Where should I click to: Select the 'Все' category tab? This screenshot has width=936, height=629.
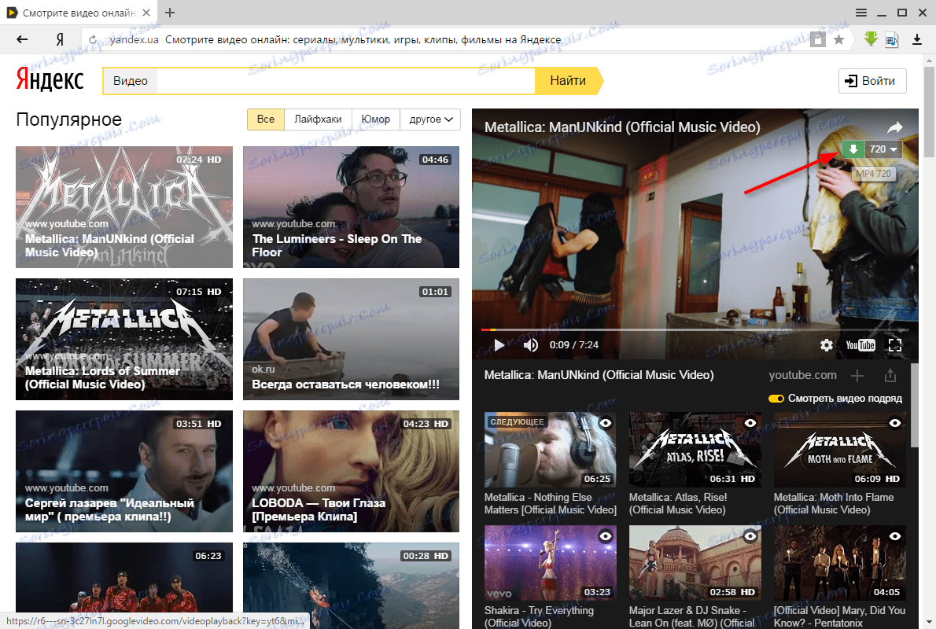266,120
